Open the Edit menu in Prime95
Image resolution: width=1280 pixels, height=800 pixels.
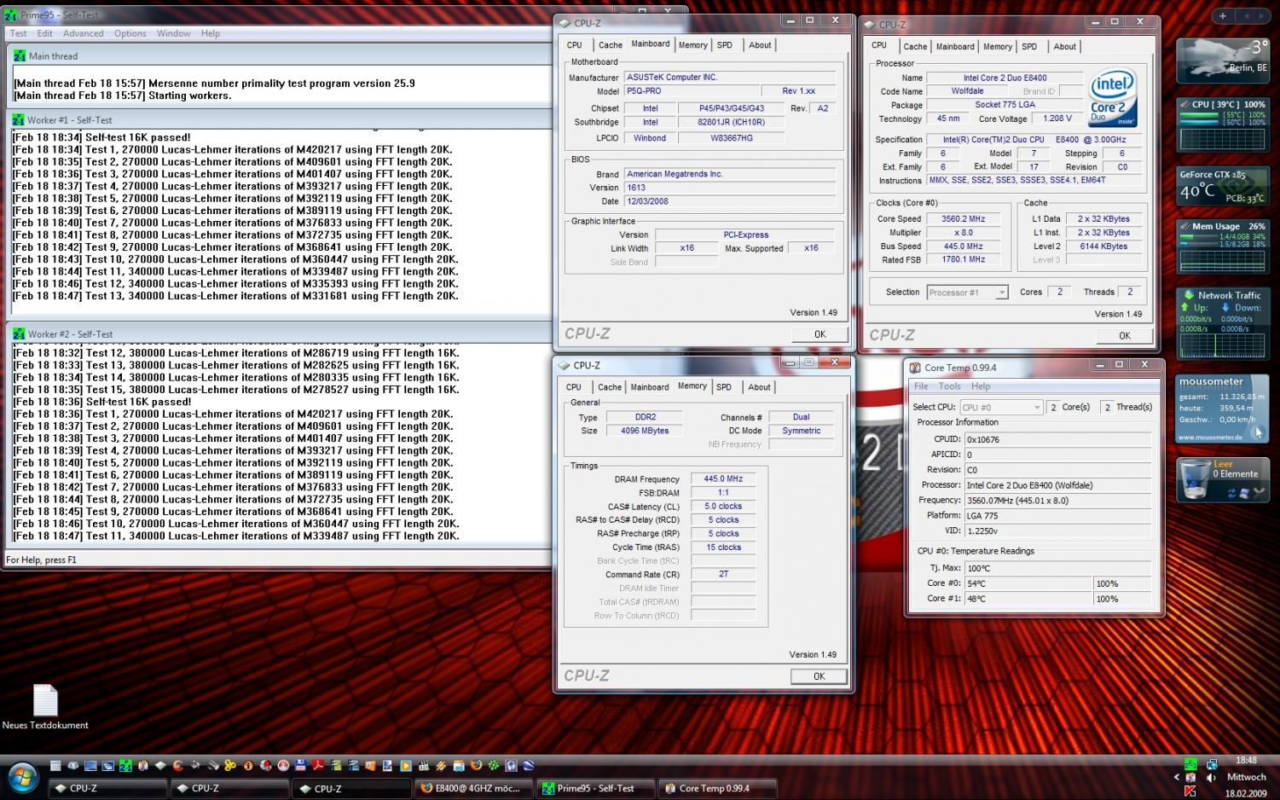44,33
